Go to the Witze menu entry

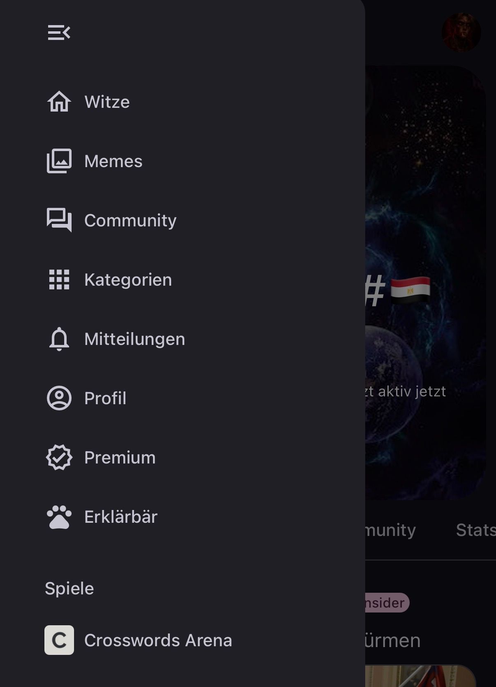(107, 102)
